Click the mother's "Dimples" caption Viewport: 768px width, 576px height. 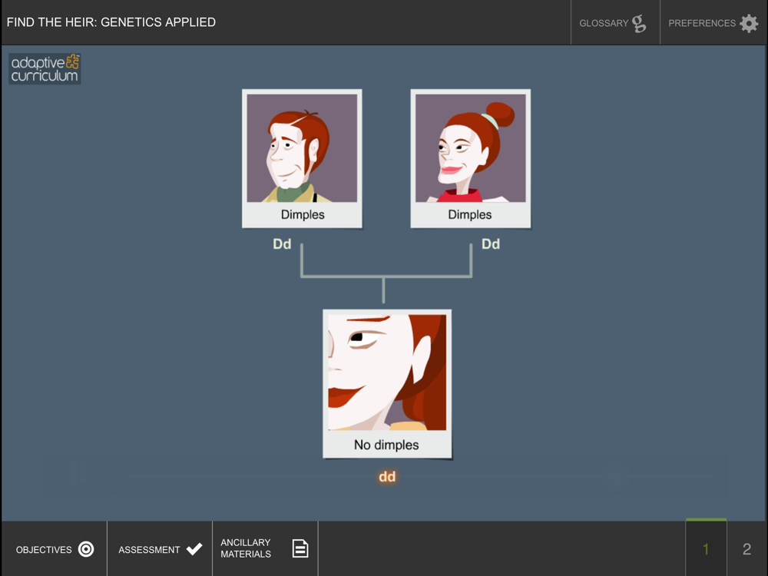click(470, 214)
